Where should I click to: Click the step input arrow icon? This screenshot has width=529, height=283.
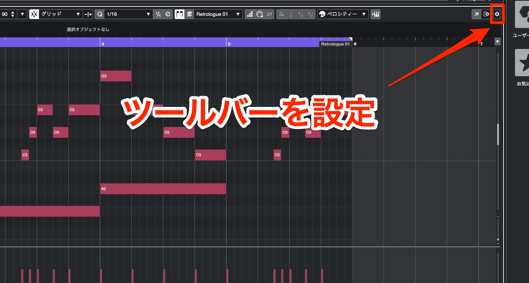[x=281, y=14]
